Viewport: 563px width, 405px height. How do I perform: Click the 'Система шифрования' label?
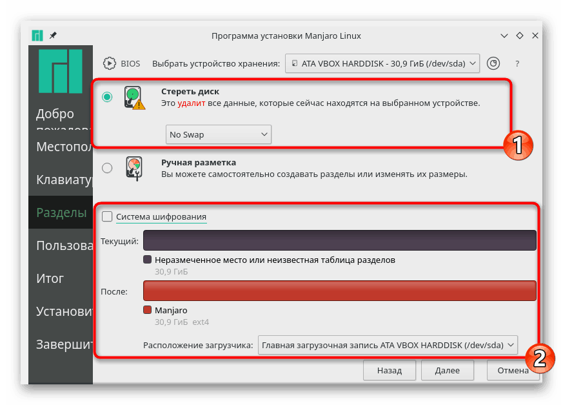[161, 216]
